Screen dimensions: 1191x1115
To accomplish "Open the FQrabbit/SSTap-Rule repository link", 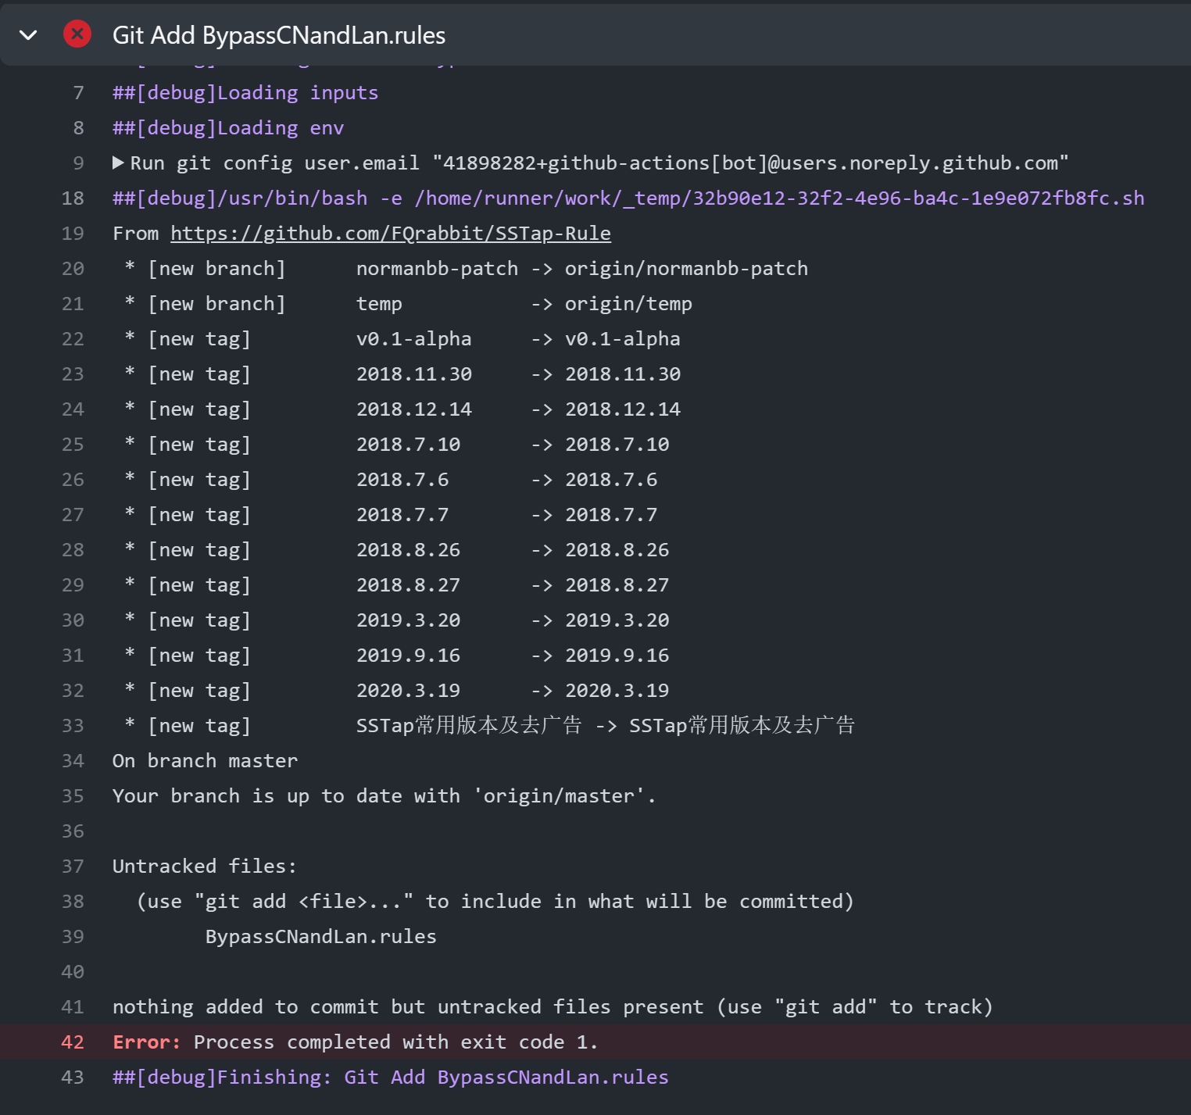I will click(391, 233).
